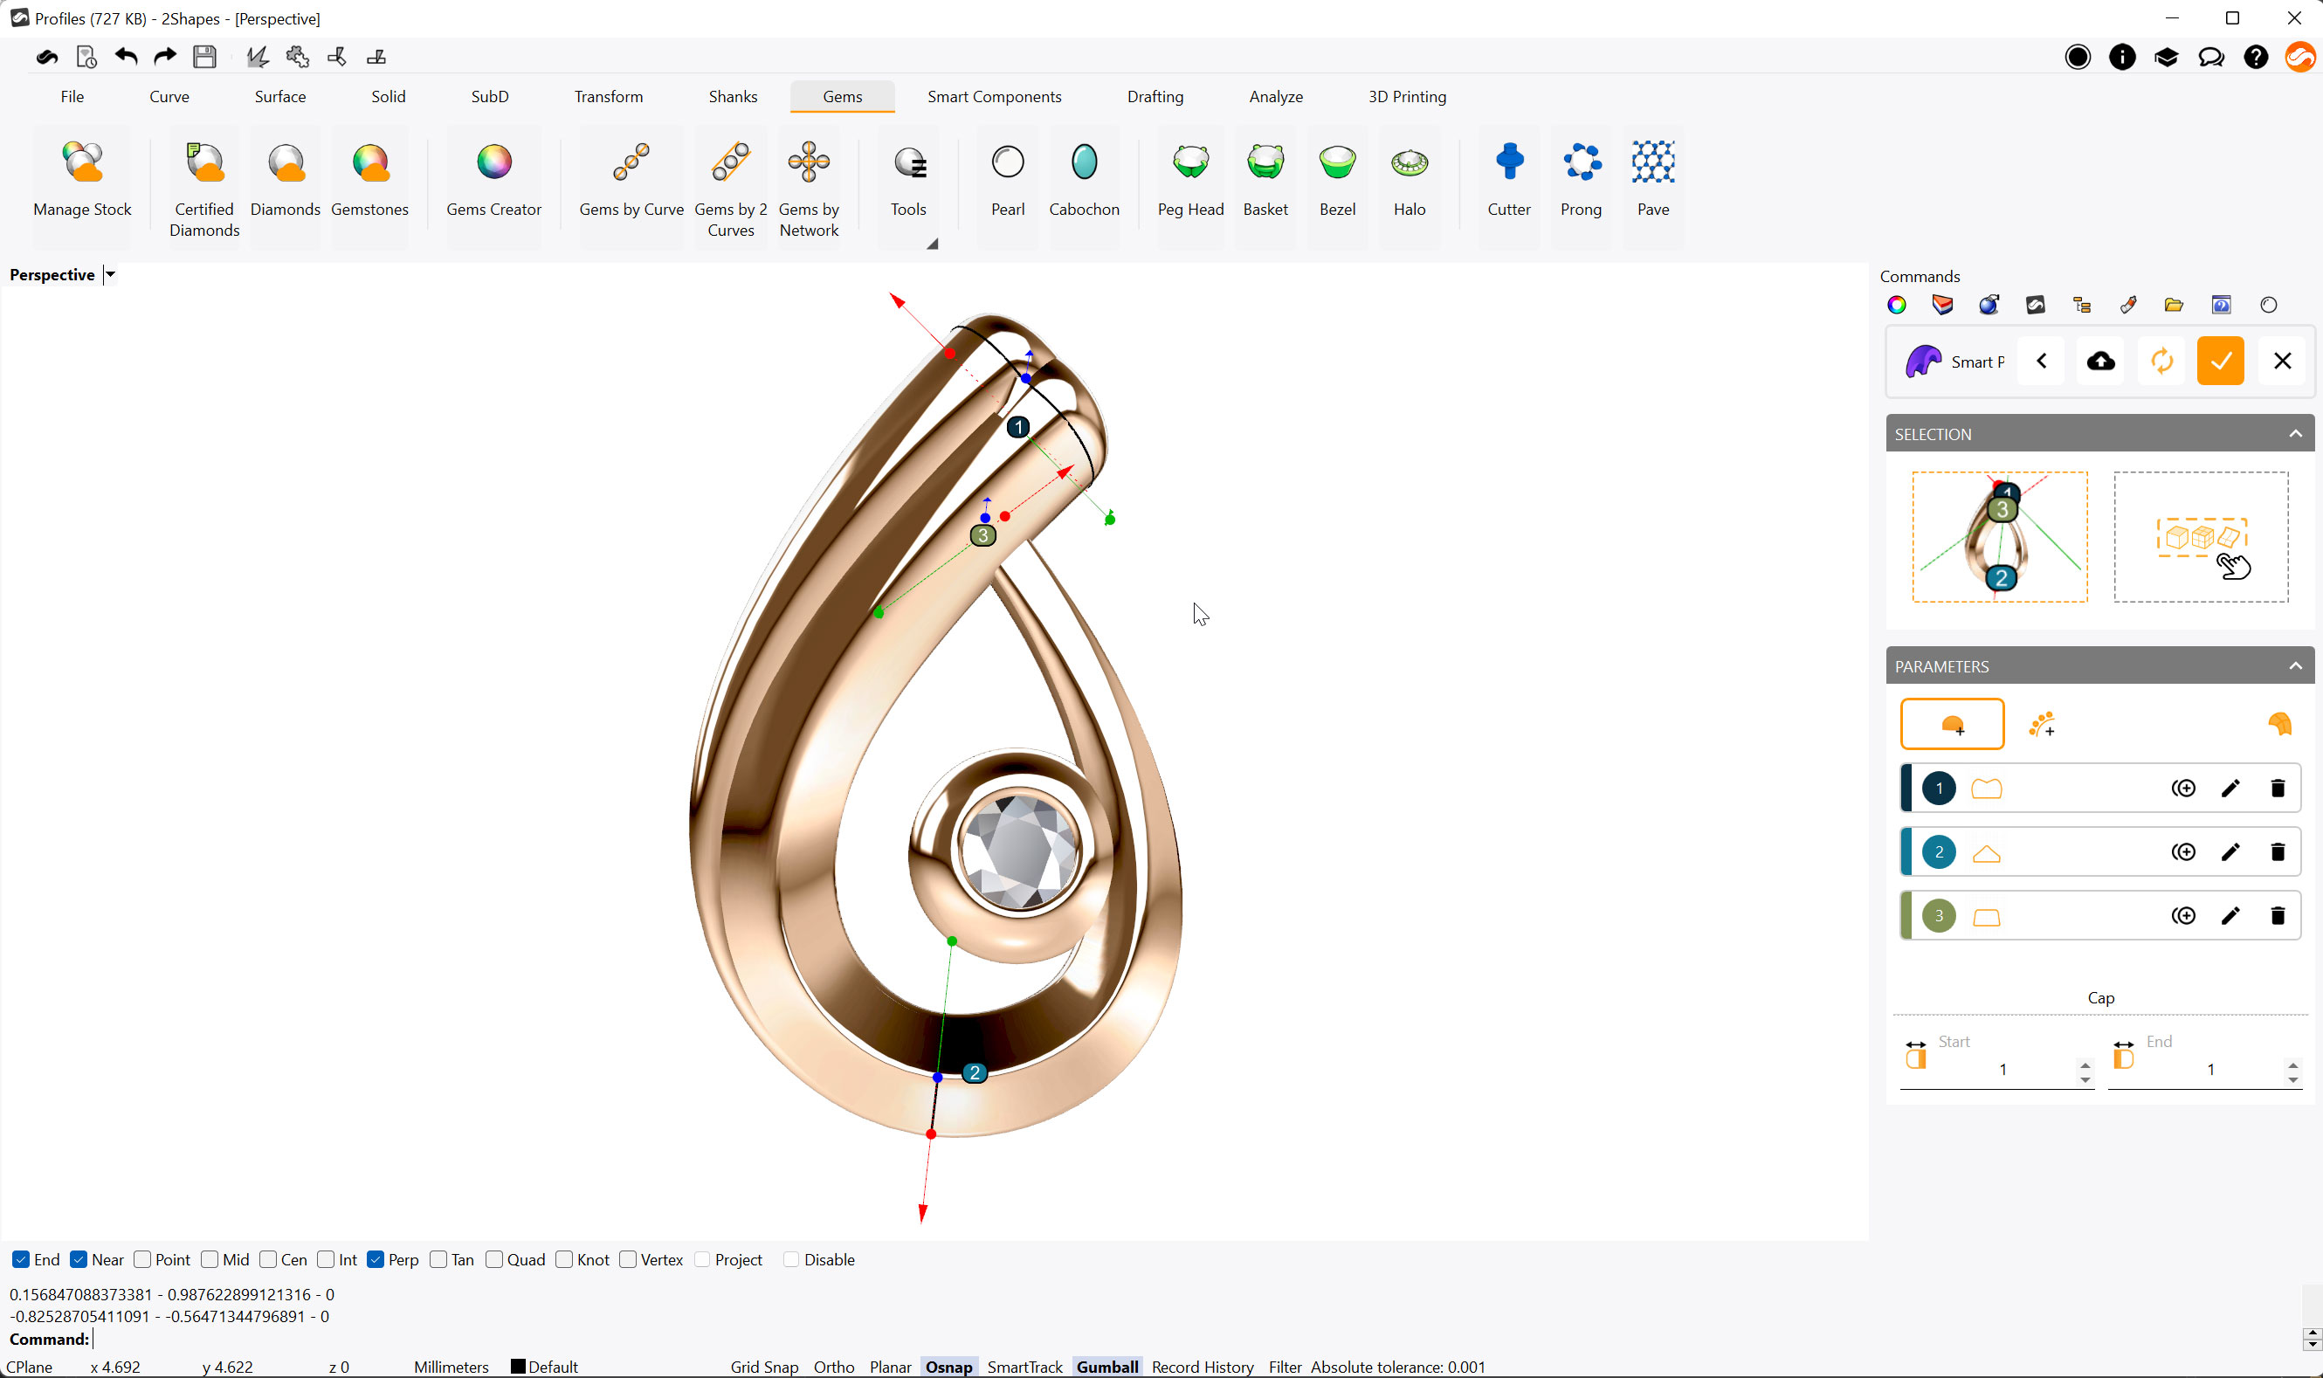Enable the Mid osnap checkbox
2323x1378 pixels.
click(x=210, y=1260)
